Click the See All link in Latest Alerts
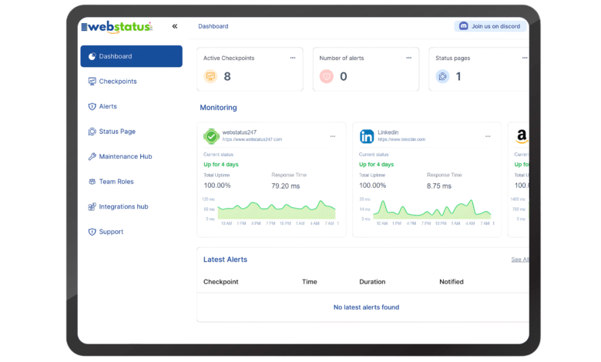 (520, 260)
